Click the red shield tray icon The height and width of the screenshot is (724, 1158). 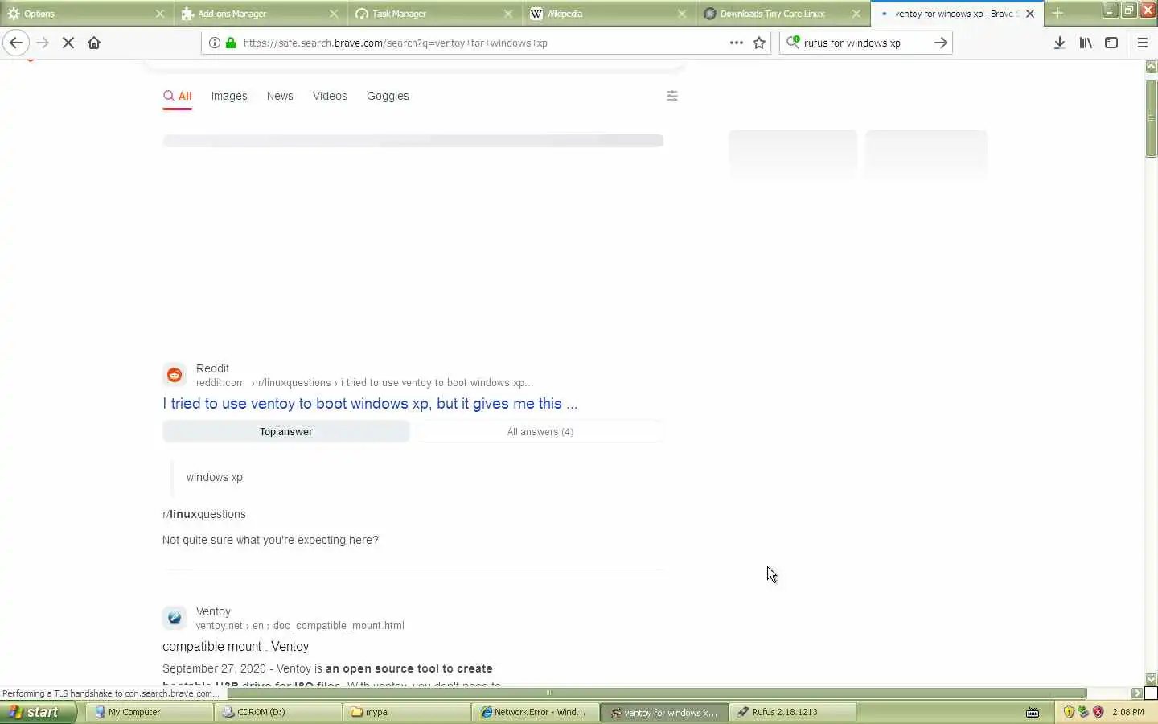point(1098,712)
